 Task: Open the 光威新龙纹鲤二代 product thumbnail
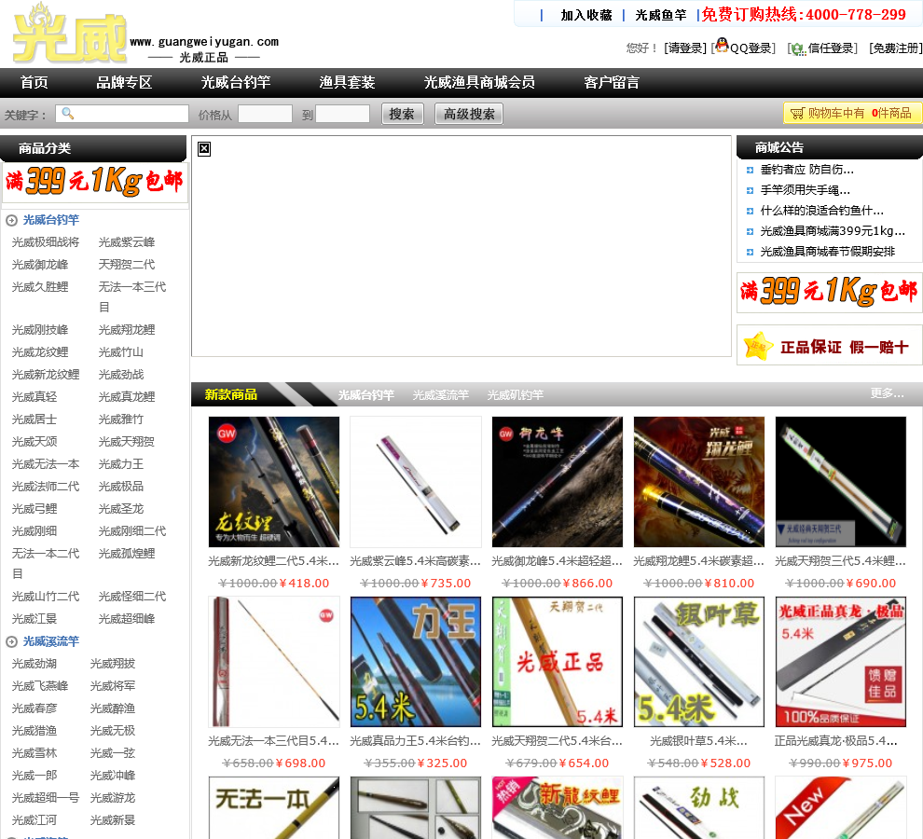click(x=274, y=482)
